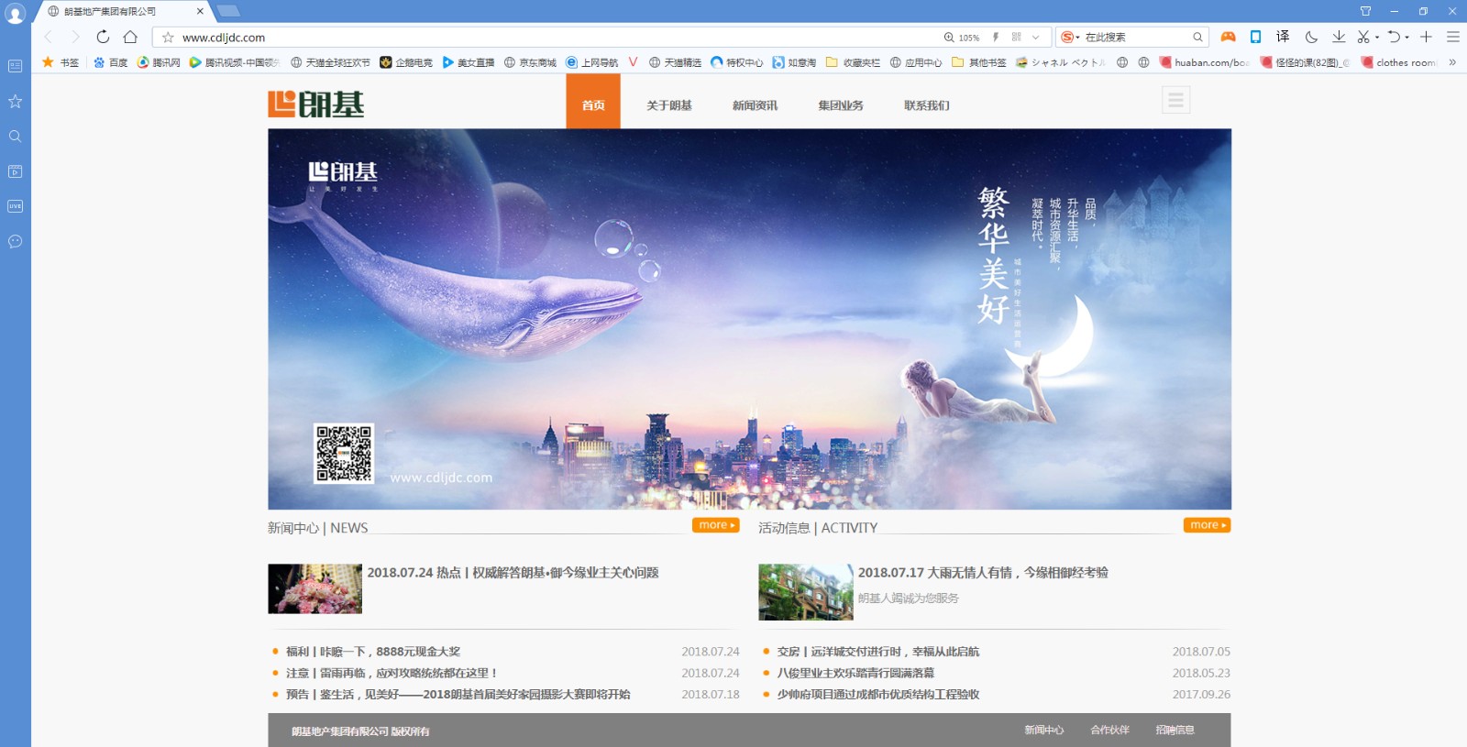The image size is (1467, 747).
Task: Click the more button beside NEWS heading
Action: tap(715, 525)
